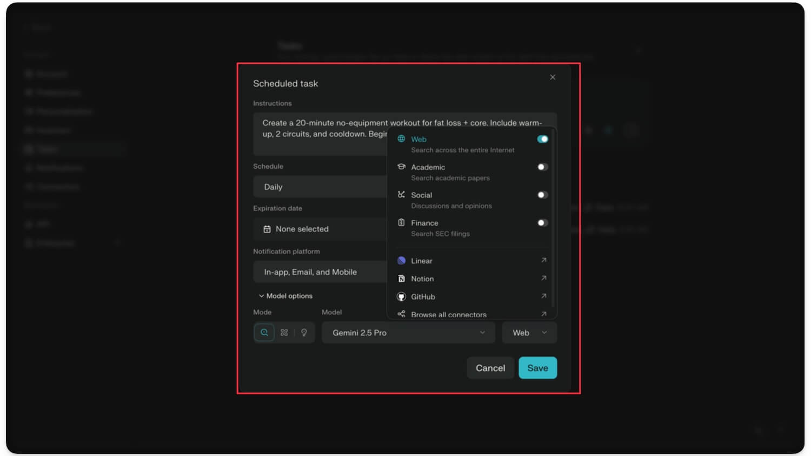
Task: Collapse the Model options section
Action: click(x=285, y=296)
